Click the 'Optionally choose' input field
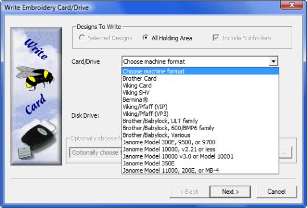Viewport: 307px width, 208px height. (x=96, y=152)
